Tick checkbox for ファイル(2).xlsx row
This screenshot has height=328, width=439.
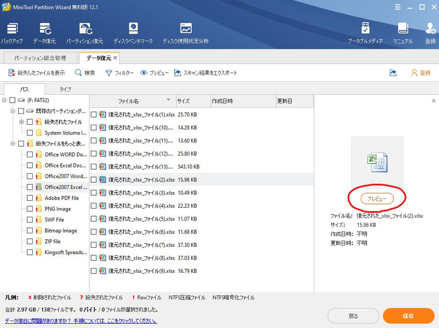(94, 180)
